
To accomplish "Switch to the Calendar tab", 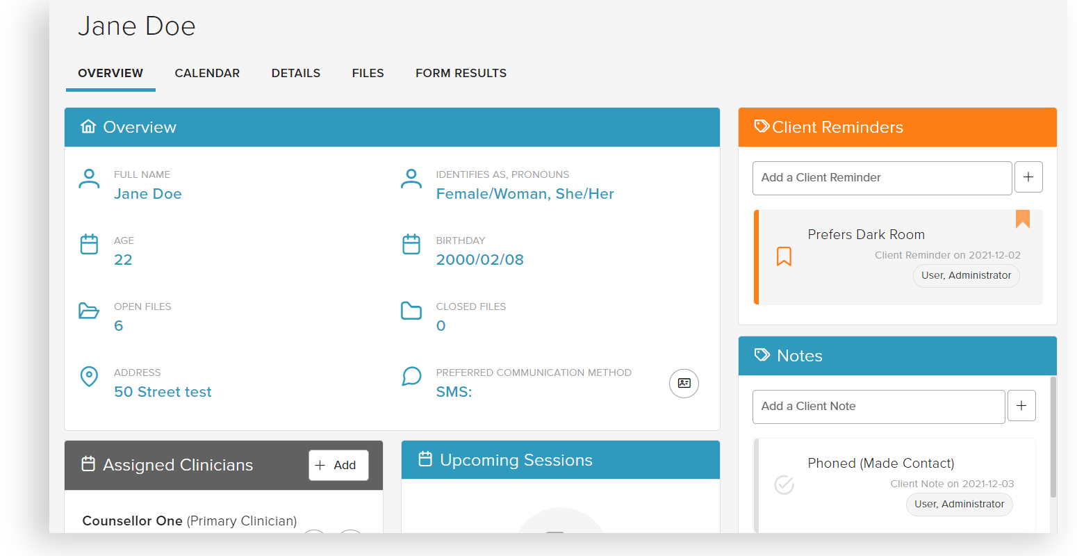I will 207,73.
